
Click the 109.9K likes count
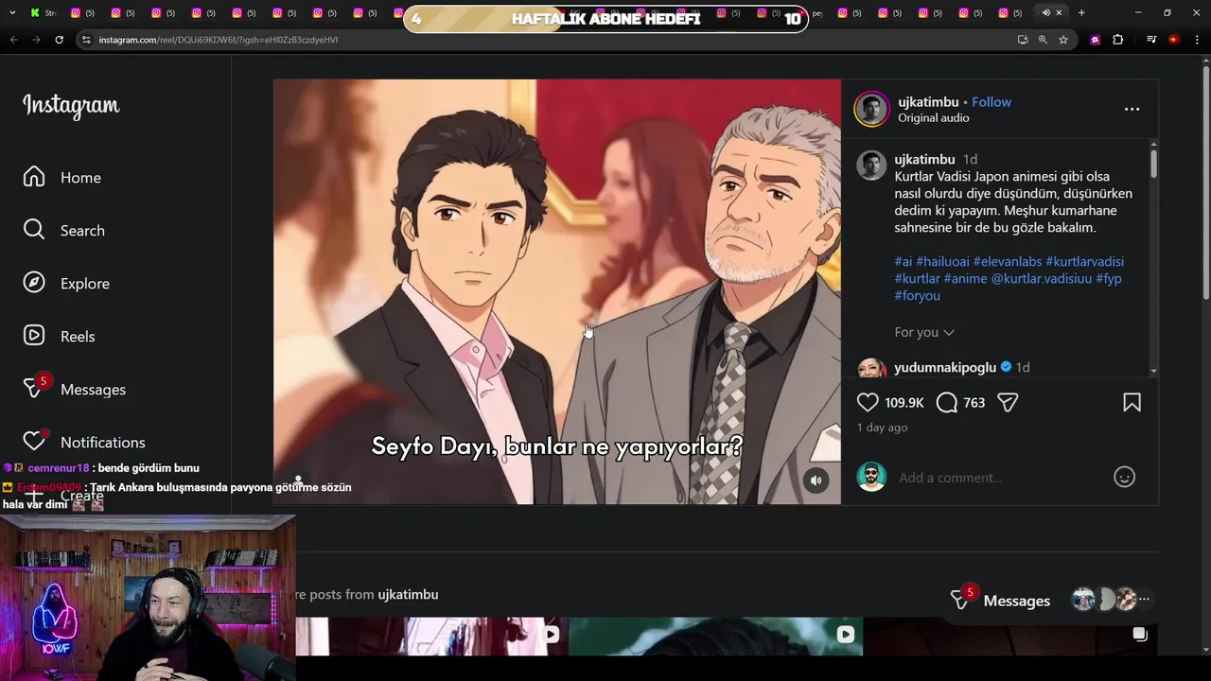tap(904, 403)
